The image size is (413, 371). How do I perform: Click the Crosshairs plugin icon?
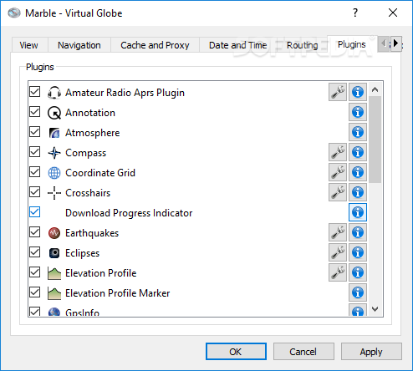54,193
